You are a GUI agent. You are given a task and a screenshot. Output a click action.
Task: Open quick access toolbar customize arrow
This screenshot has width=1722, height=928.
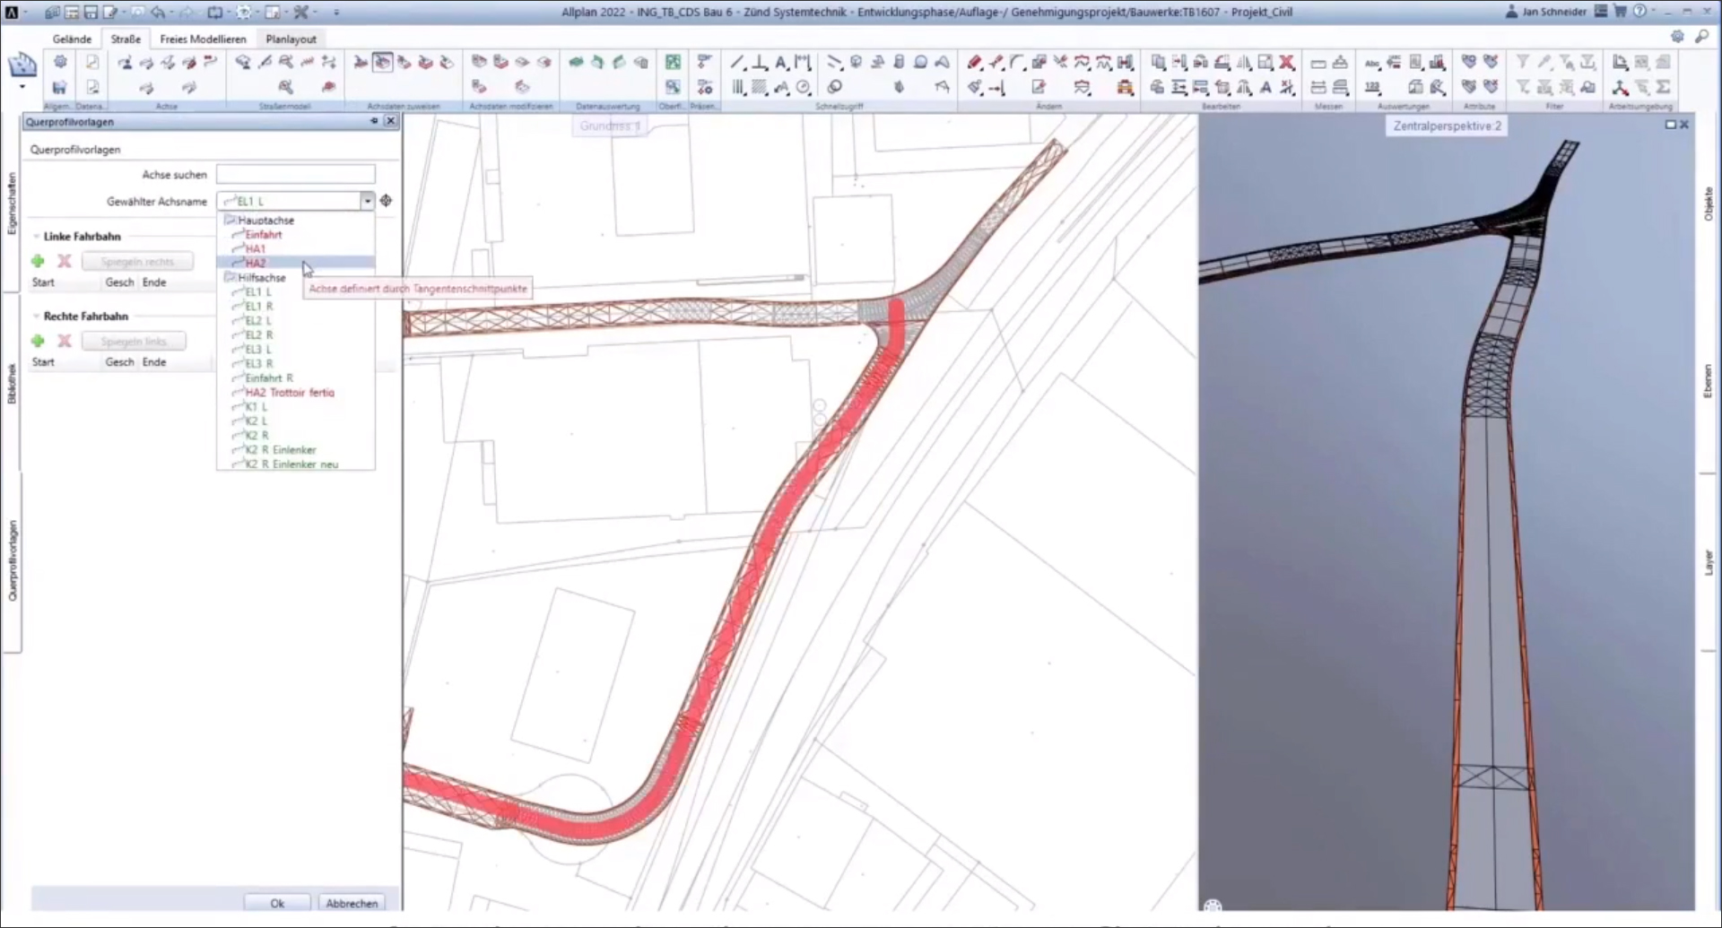(x=336, y=13)
